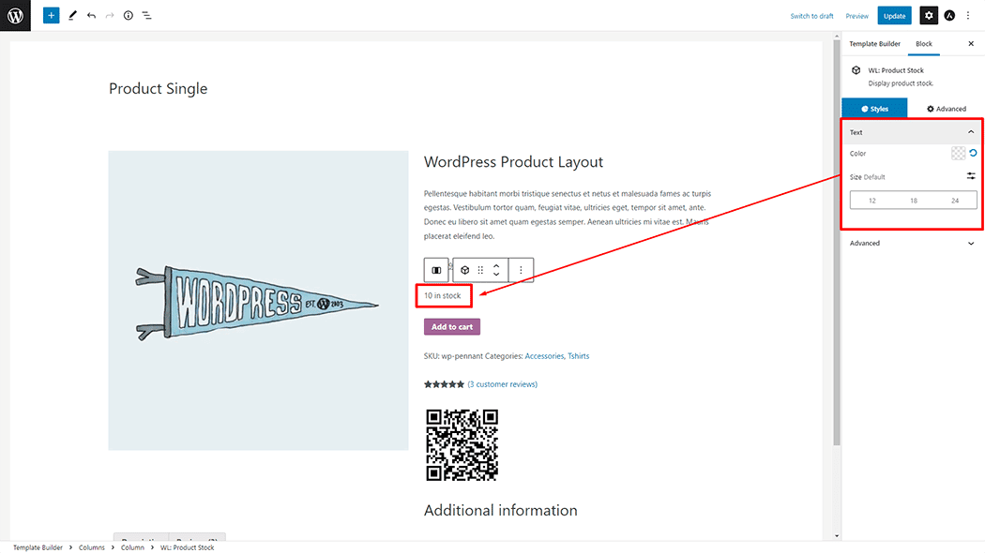The width and height of the screenshot is (985, 553).
Task: Select the Tools pencil icon
Action: (x=72, y=16)
